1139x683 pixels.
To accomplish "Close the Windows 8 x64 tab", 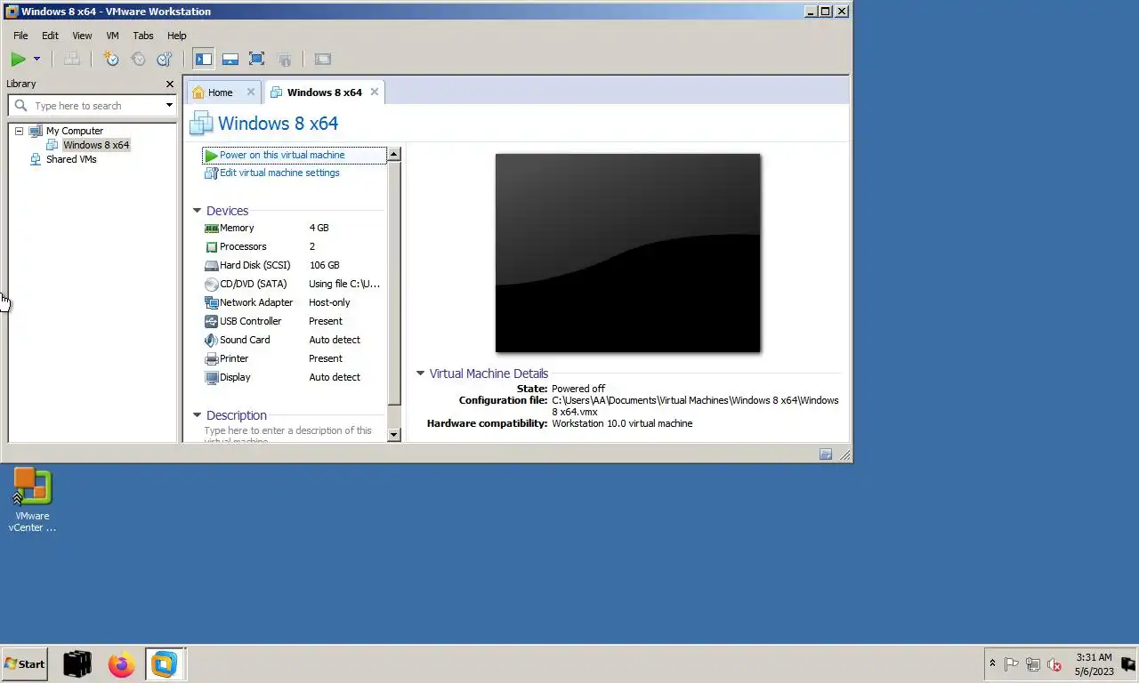I will [x=375, y=92].
